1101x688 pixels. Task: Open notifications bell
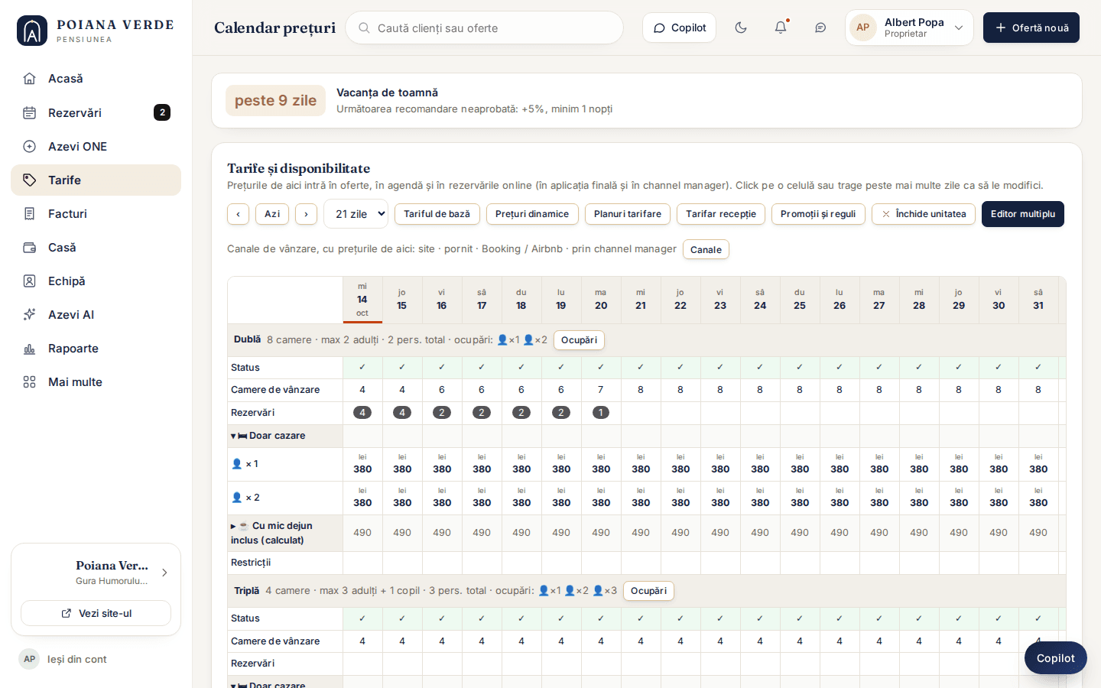(x=781, y=28)
